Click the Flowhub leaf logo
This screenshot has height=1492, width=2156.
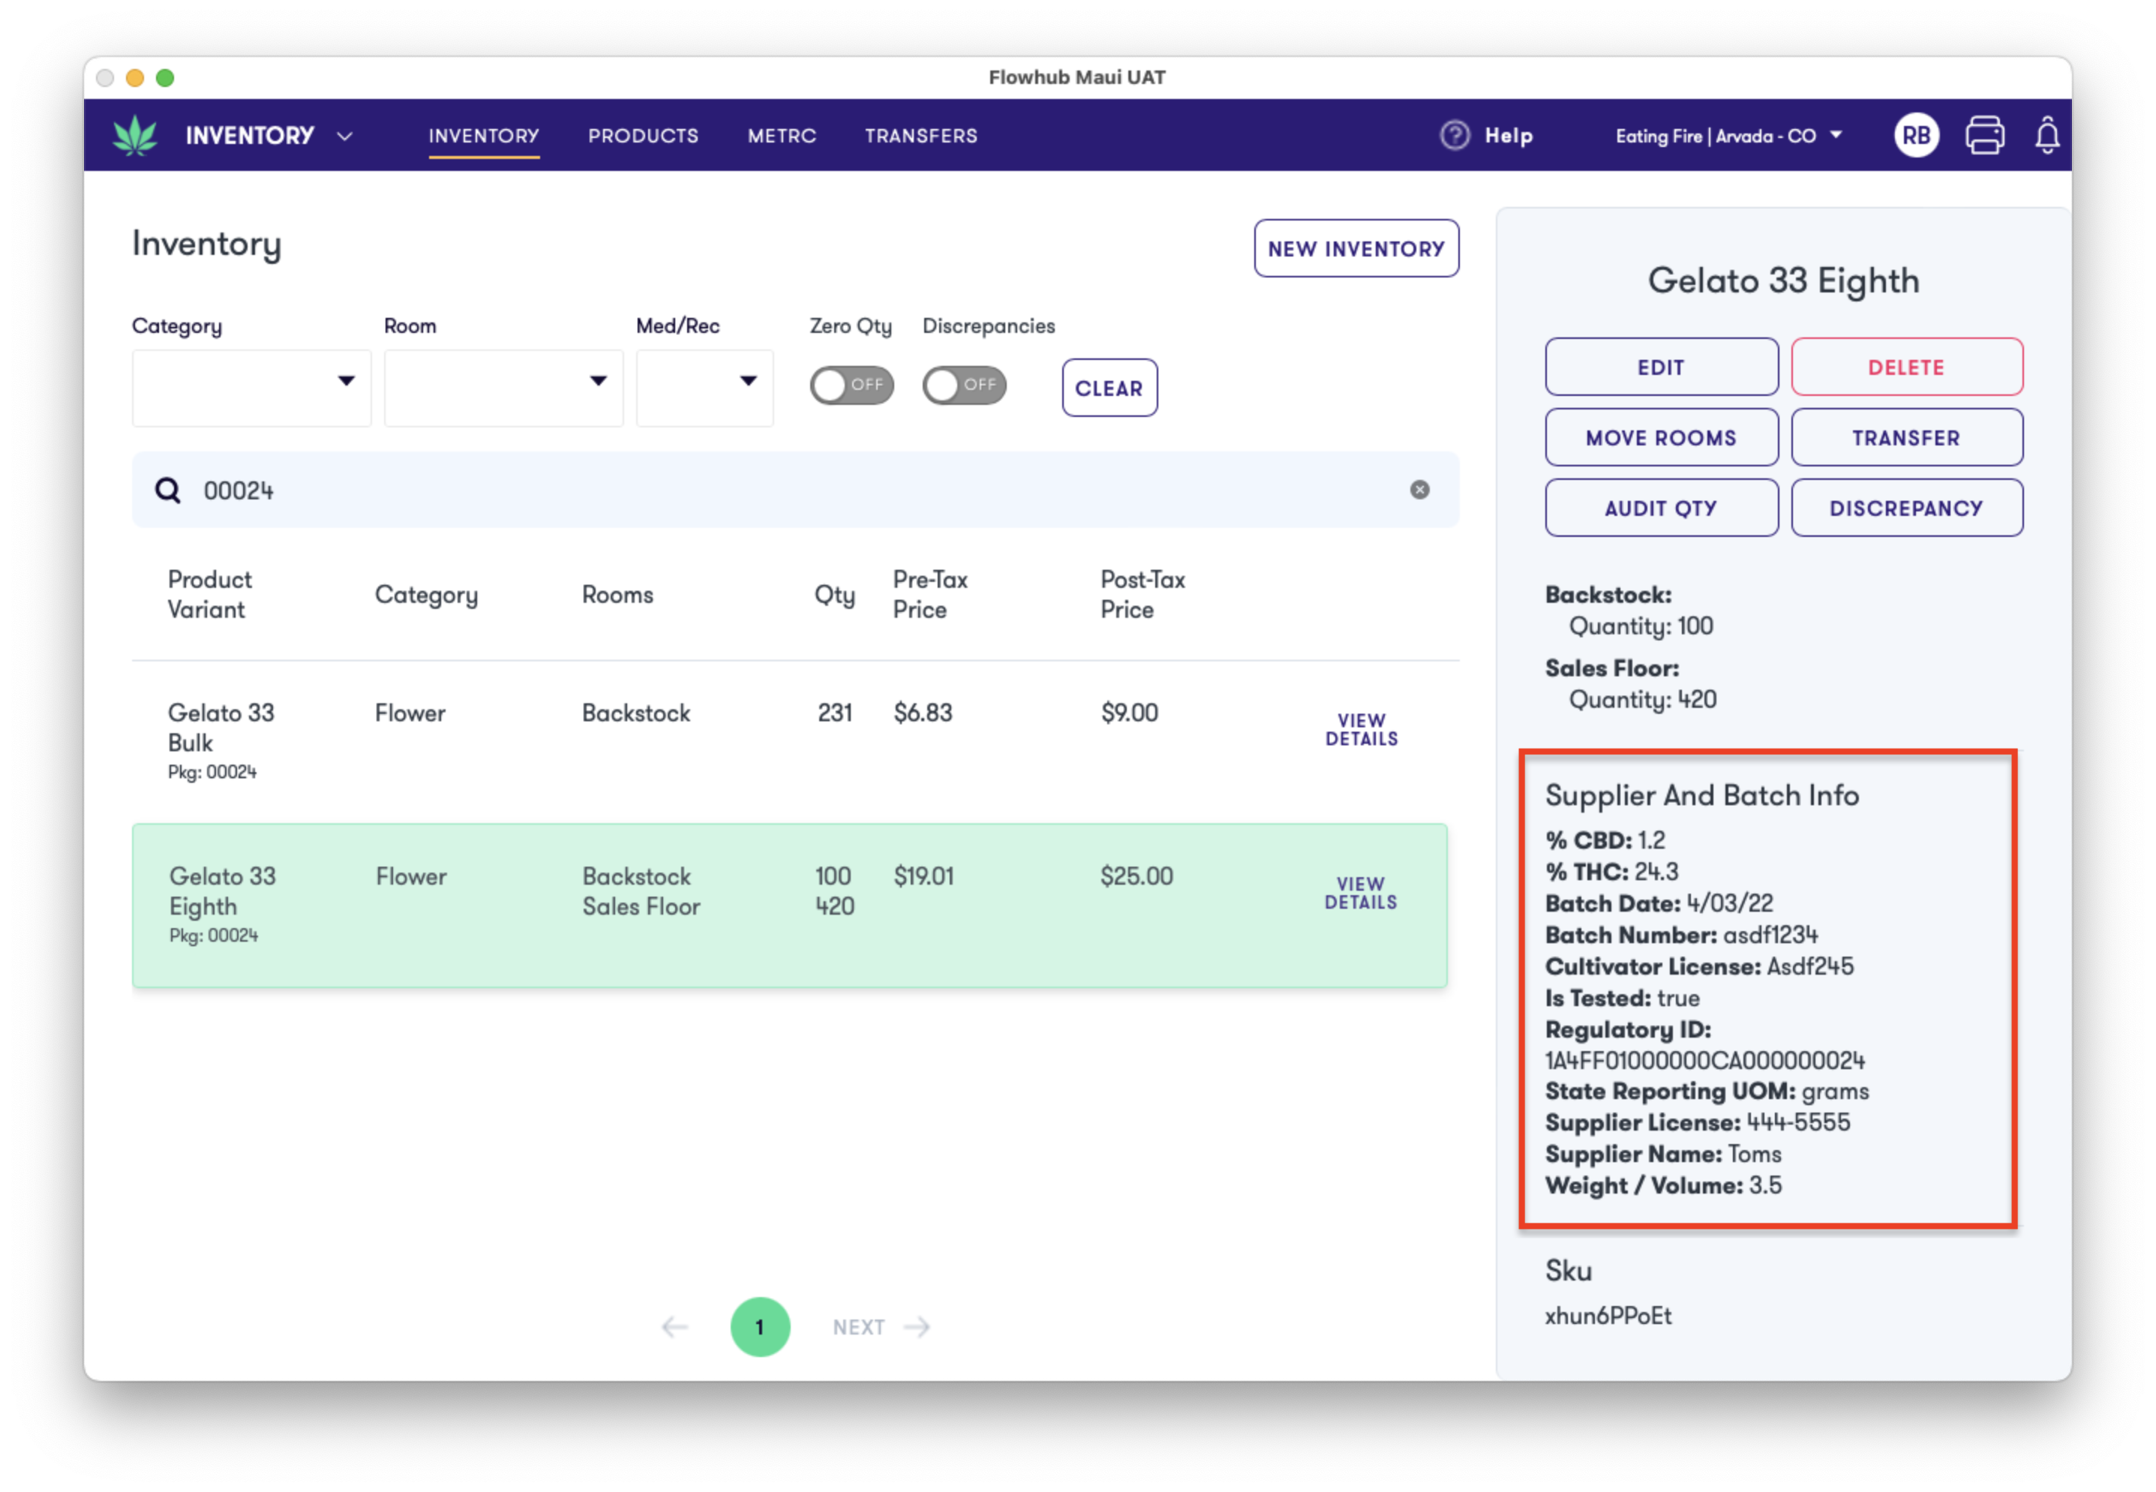135,136
